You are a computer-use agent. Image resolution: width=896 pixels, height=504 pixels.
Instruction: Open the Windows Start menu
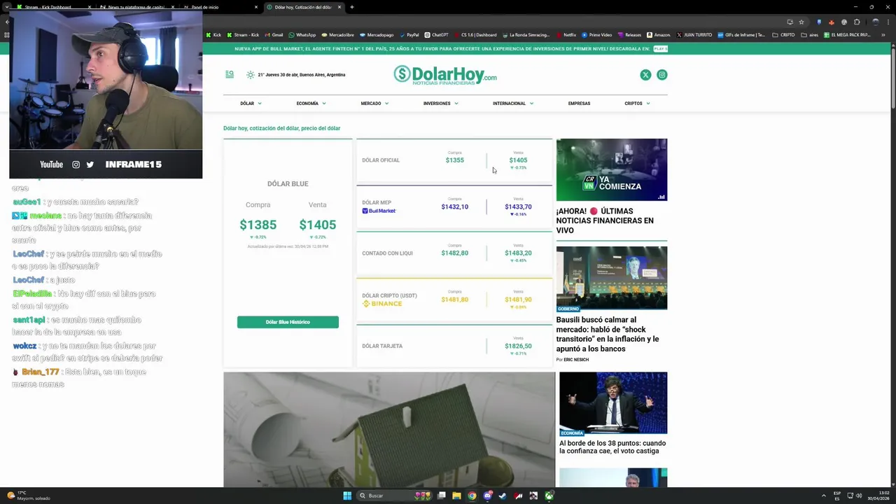(x=347, y=496)
